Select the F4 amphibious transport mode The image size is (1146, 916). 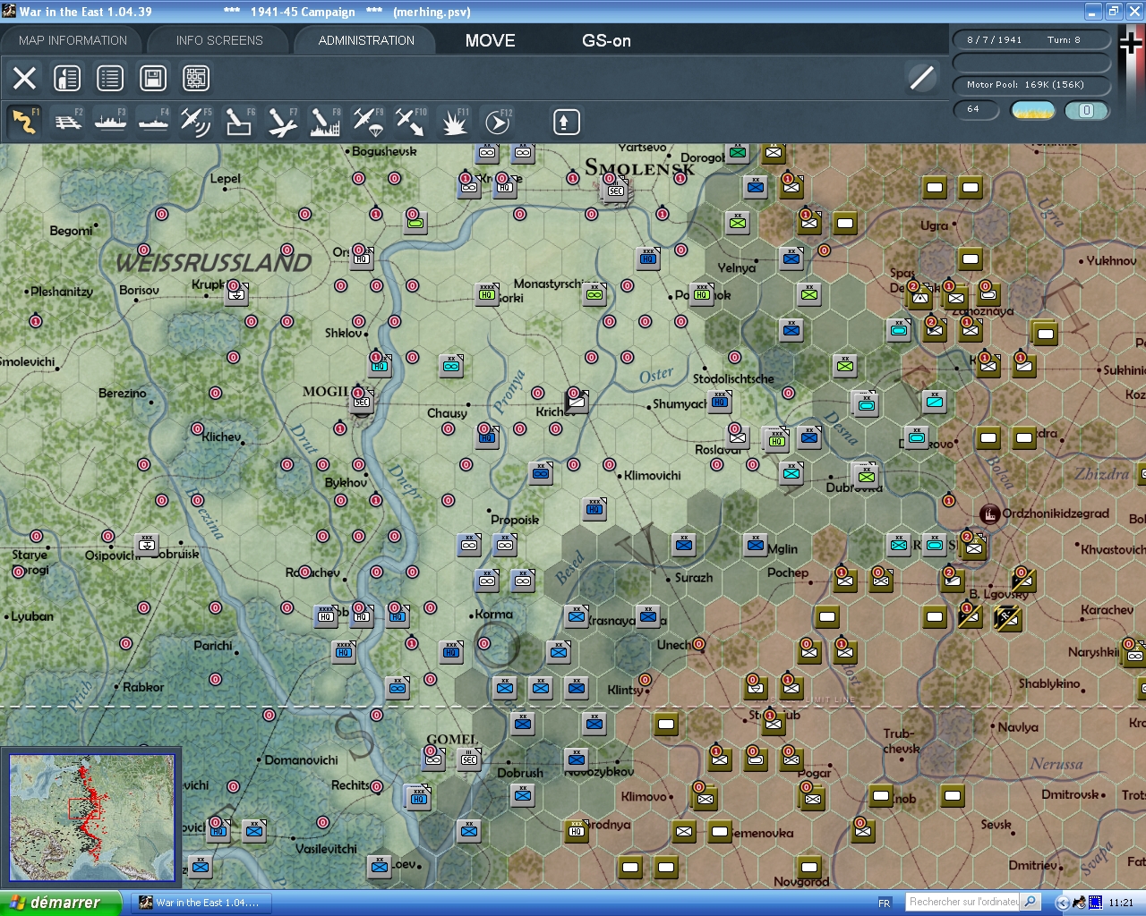click(x=154, y=122)
